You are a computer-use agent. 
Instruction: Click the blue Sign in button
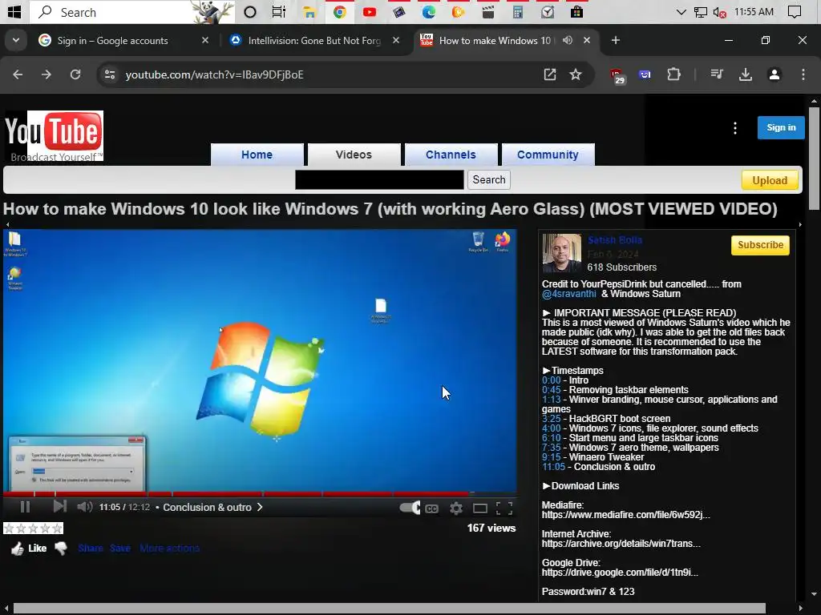tap(781, 127)
